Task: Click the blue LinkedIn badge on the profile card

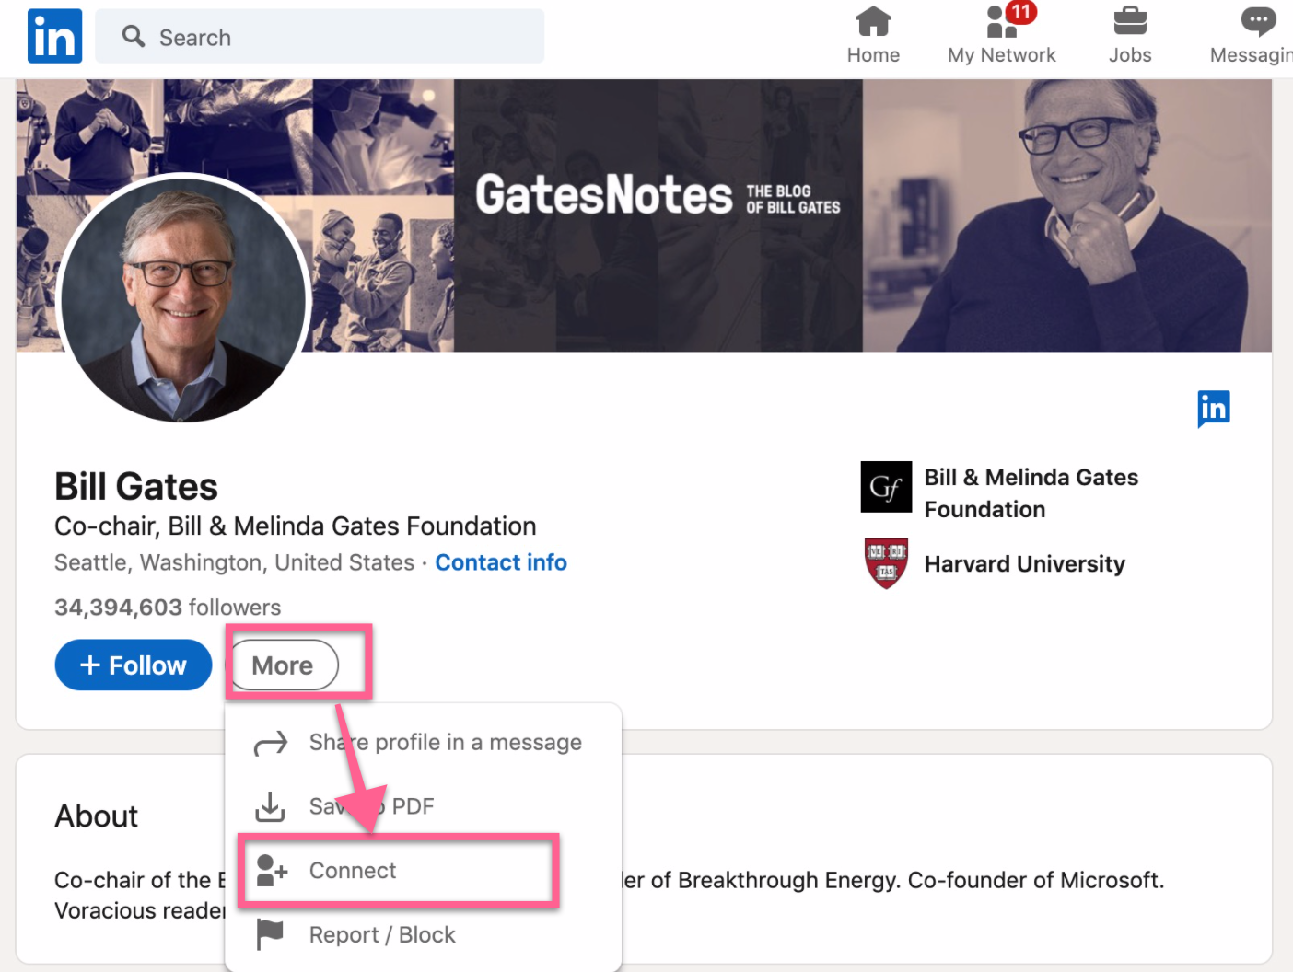Action: pos(1213,408)
